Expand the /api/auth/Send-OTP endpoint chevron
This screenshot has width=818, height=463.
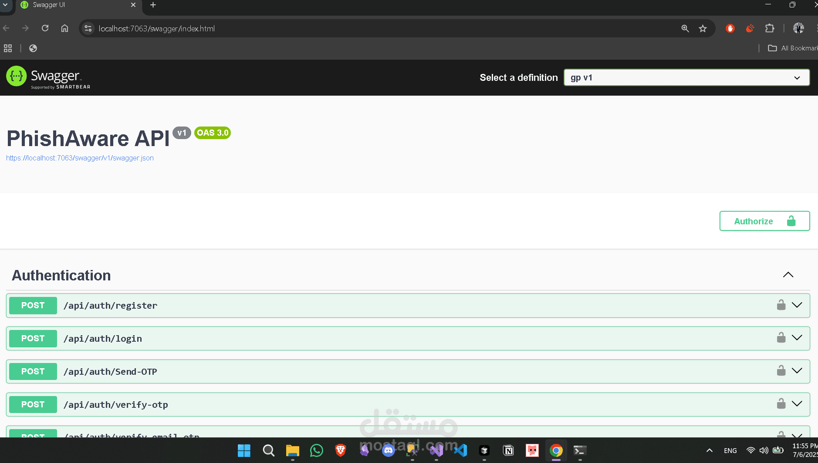797,370
